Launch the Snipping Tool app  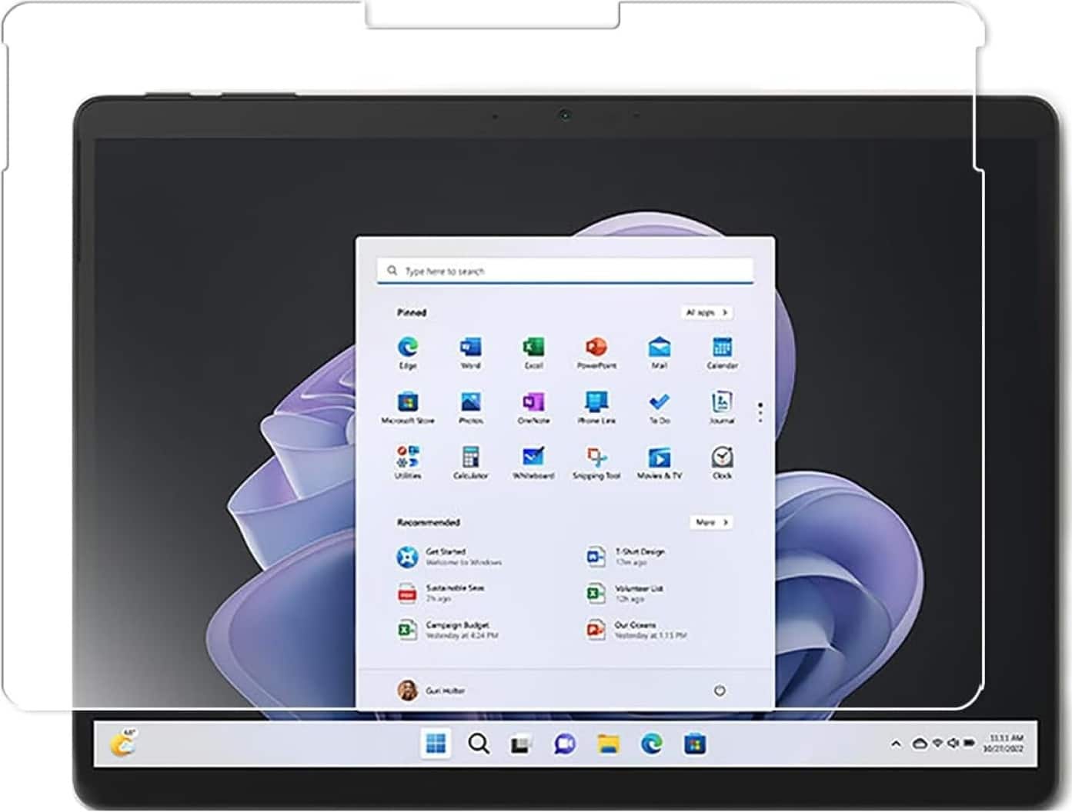pyautogui.click(x=596, y=458)
